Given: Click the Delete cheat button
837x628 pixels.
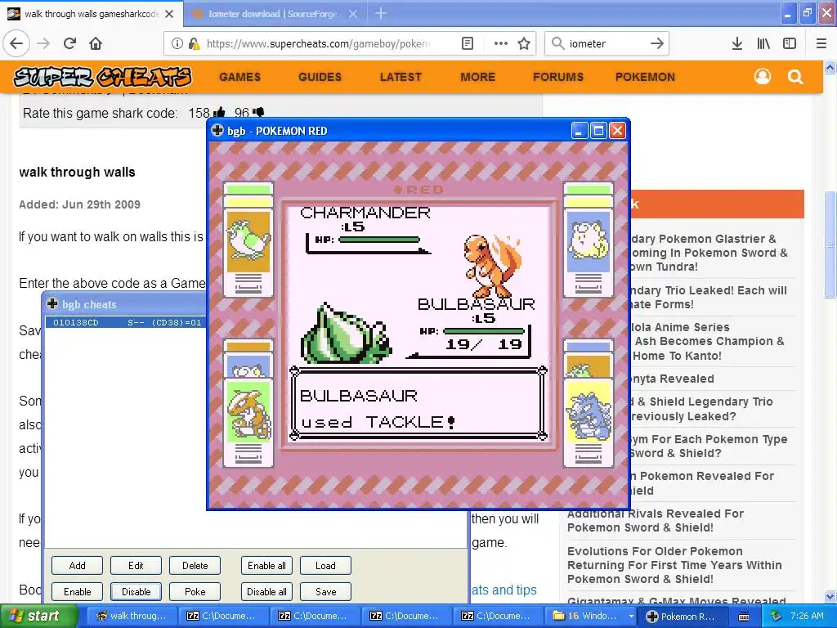Looking at the screenshot, I should coord(195,566).
